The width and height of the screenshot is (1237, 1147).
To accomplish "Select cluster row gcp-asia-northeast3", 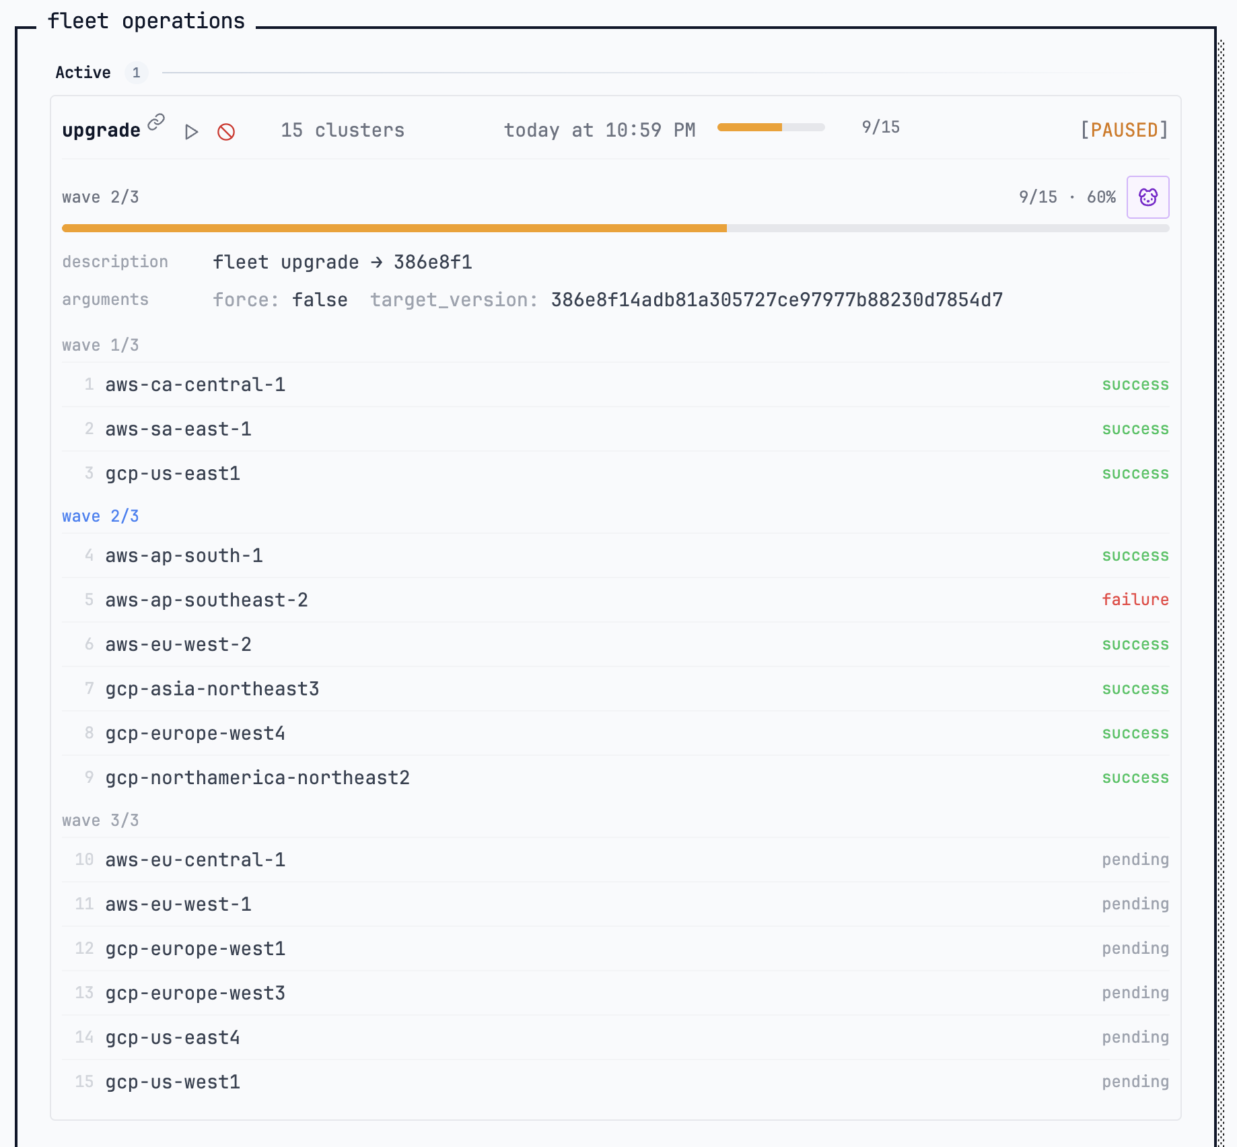I will pyautogui.click(x=616, y=689).
